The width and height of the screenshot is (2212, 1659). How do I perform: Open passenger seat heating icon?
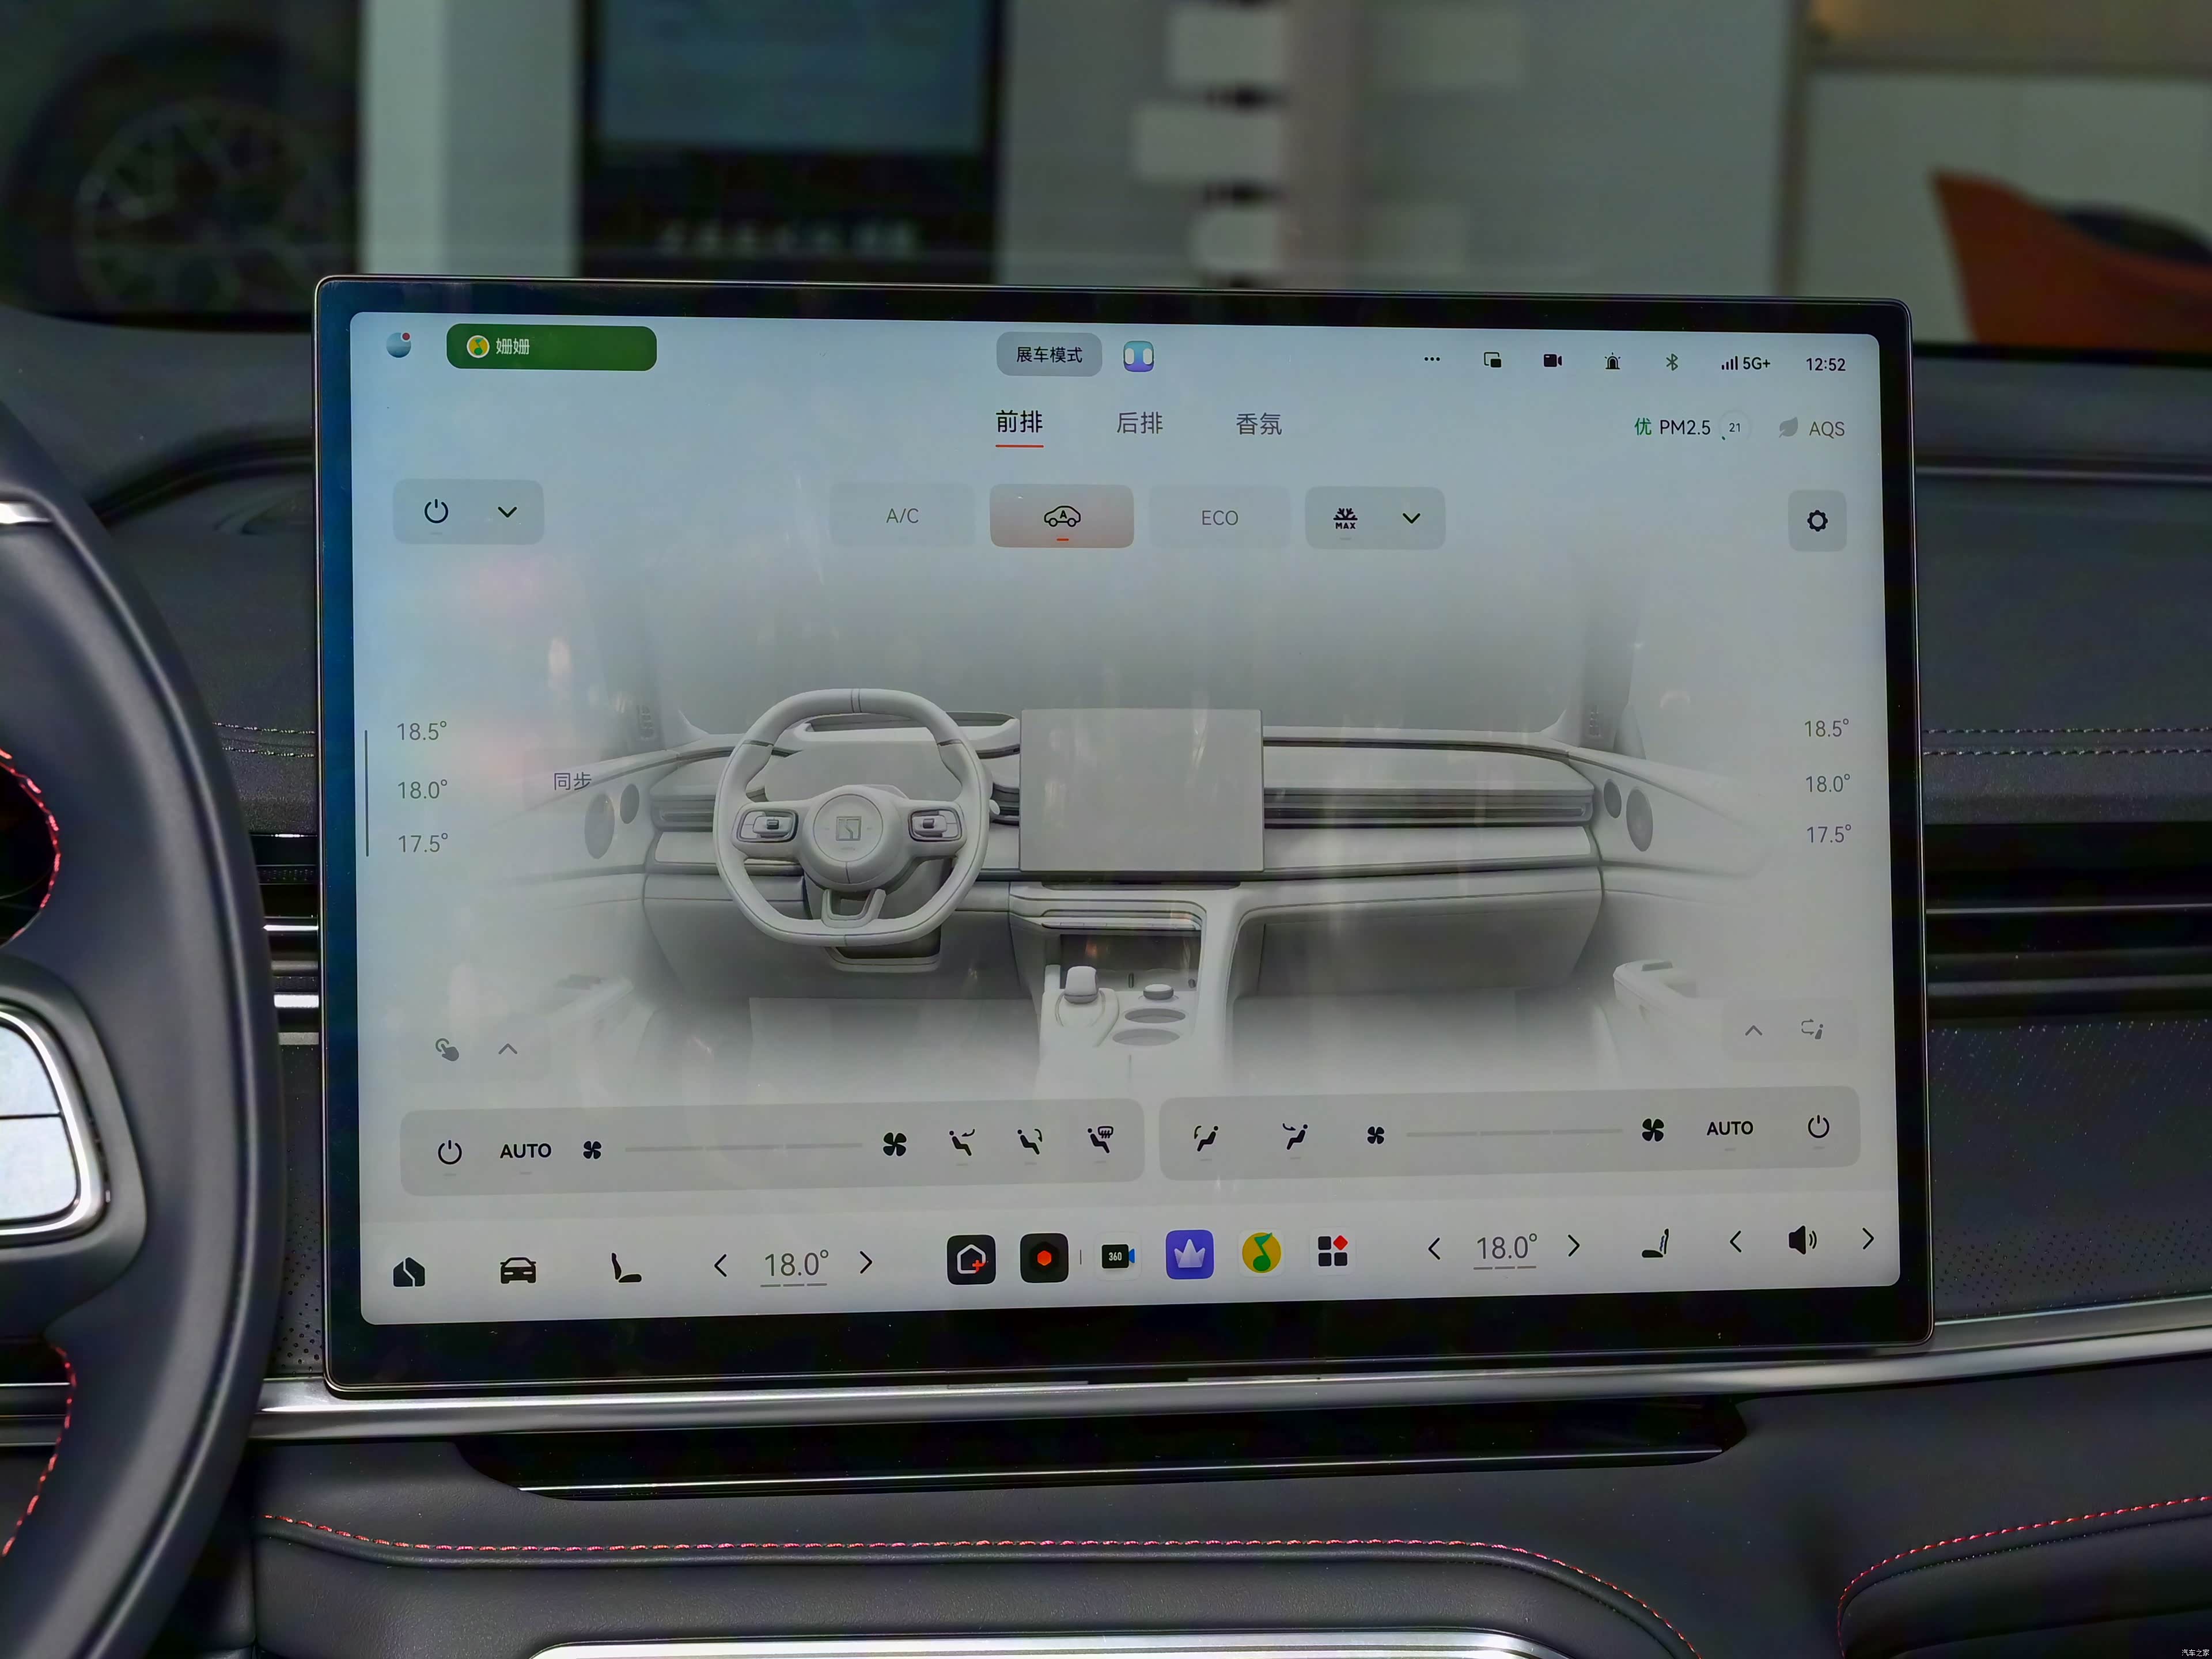pyautogui.click(x=1656, y=1245)
